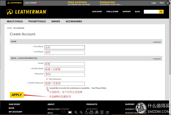Click the small Leatherman brand tab logo
The width and height of the screenshot is (171, 115).
[x=15, y=3]
